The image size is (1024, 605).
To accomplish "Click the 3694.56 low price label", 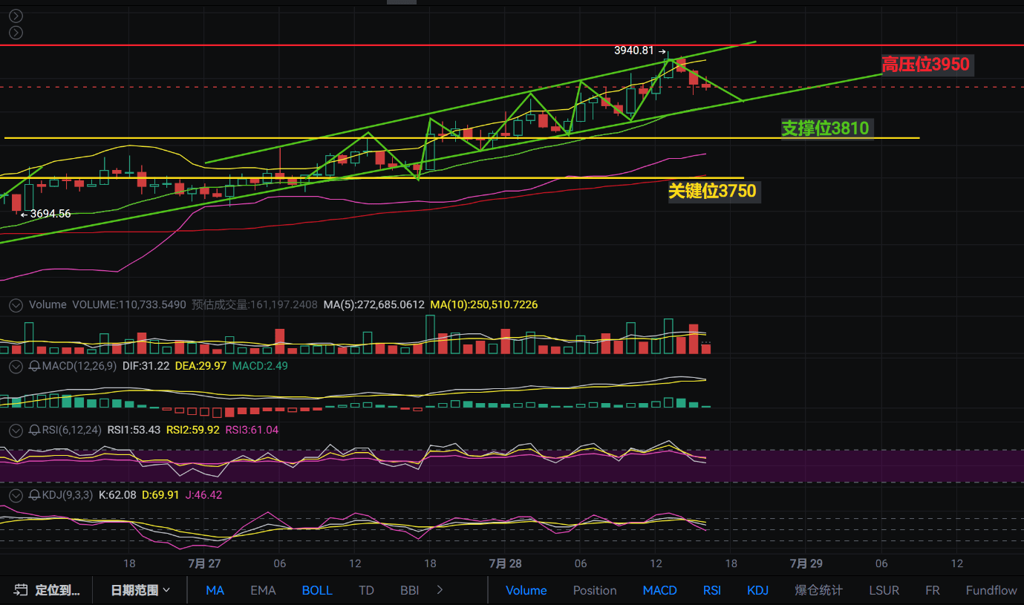I will pyautogui.click(x=50, y=214).
